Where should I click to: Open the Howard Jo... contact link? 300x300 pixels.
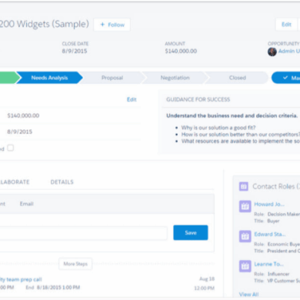tap(269, 205)
